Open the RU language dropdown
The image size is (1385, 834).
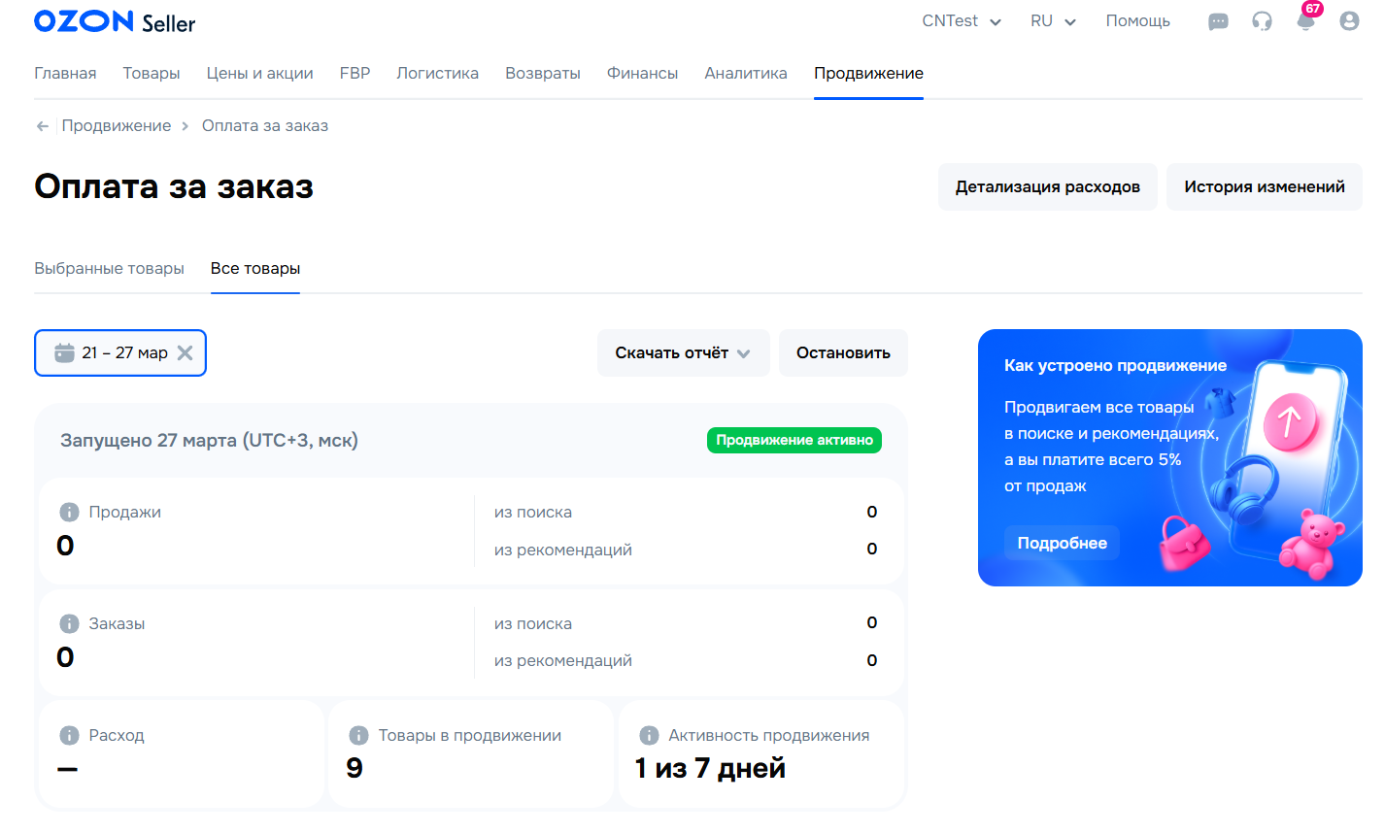tap(1053, 21)
